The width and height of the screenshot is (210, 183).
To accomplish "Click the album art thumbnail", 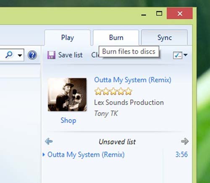I will [x=67, y=94].
